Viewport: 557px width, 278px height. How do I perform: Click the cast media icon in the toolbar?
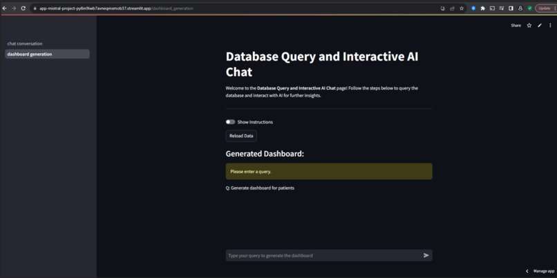[492, 8]
